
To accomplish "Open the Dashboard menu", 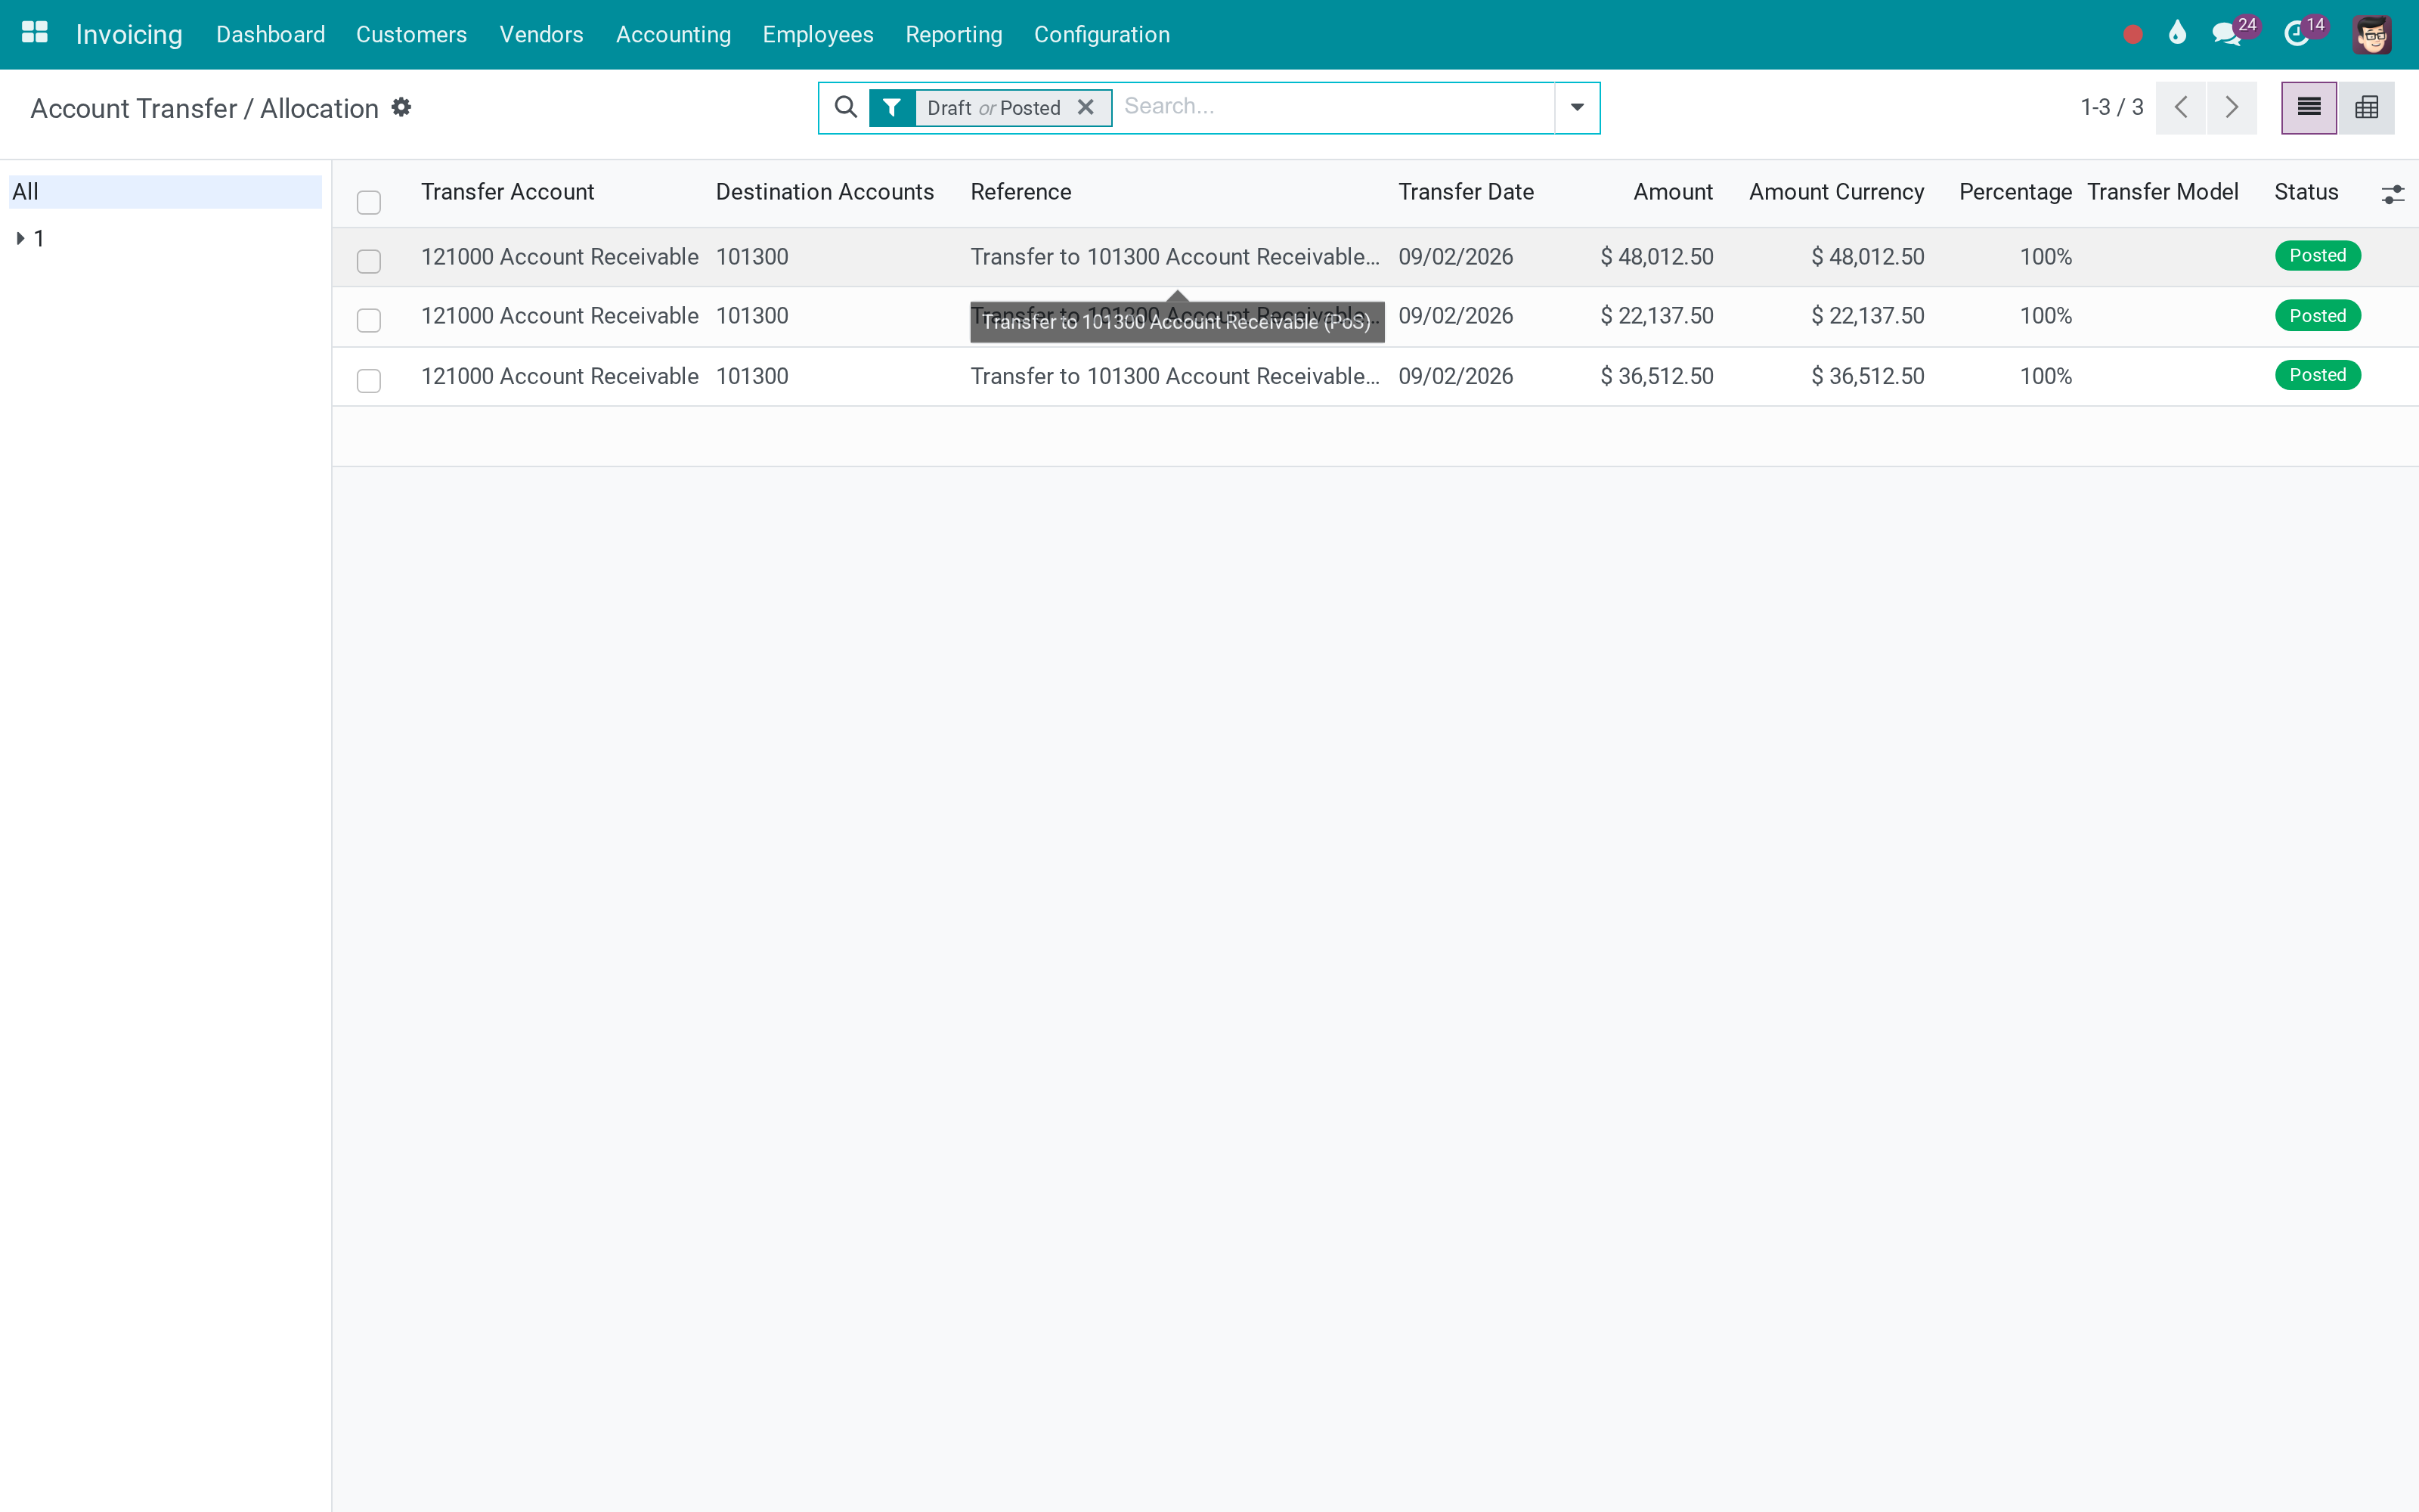I will 270,34.
